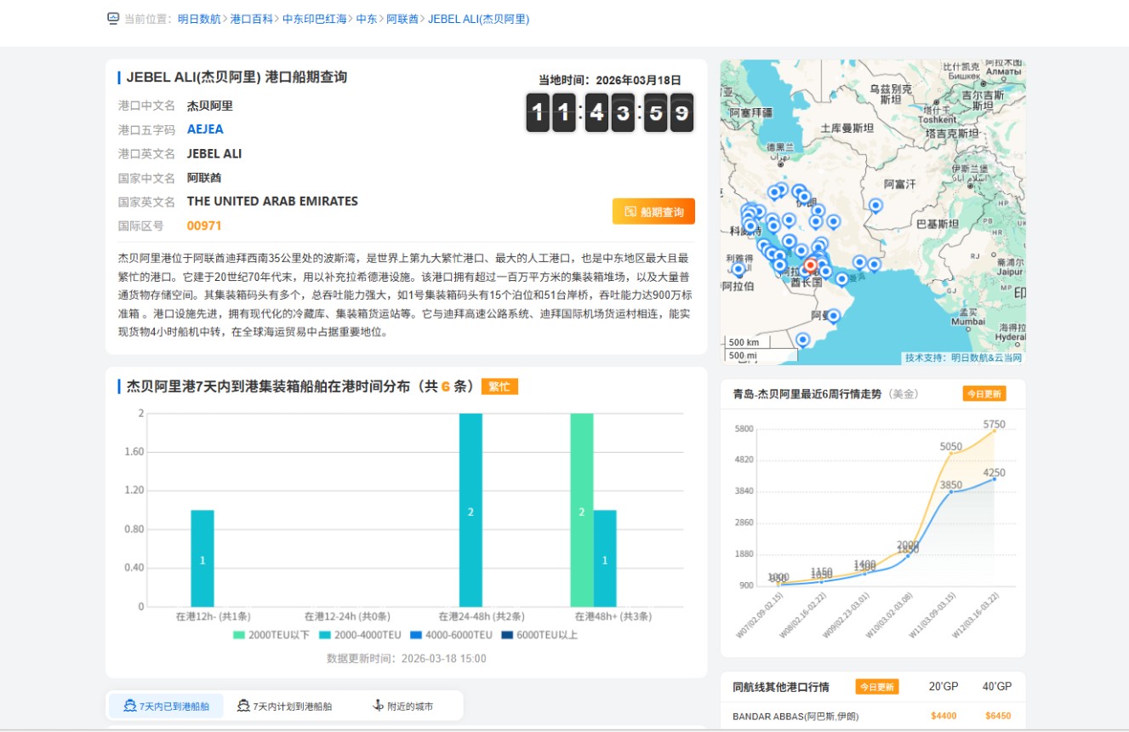Click the anchor icon beside 附近的城市
This screenshot has width=1129, height=732.
379,706
